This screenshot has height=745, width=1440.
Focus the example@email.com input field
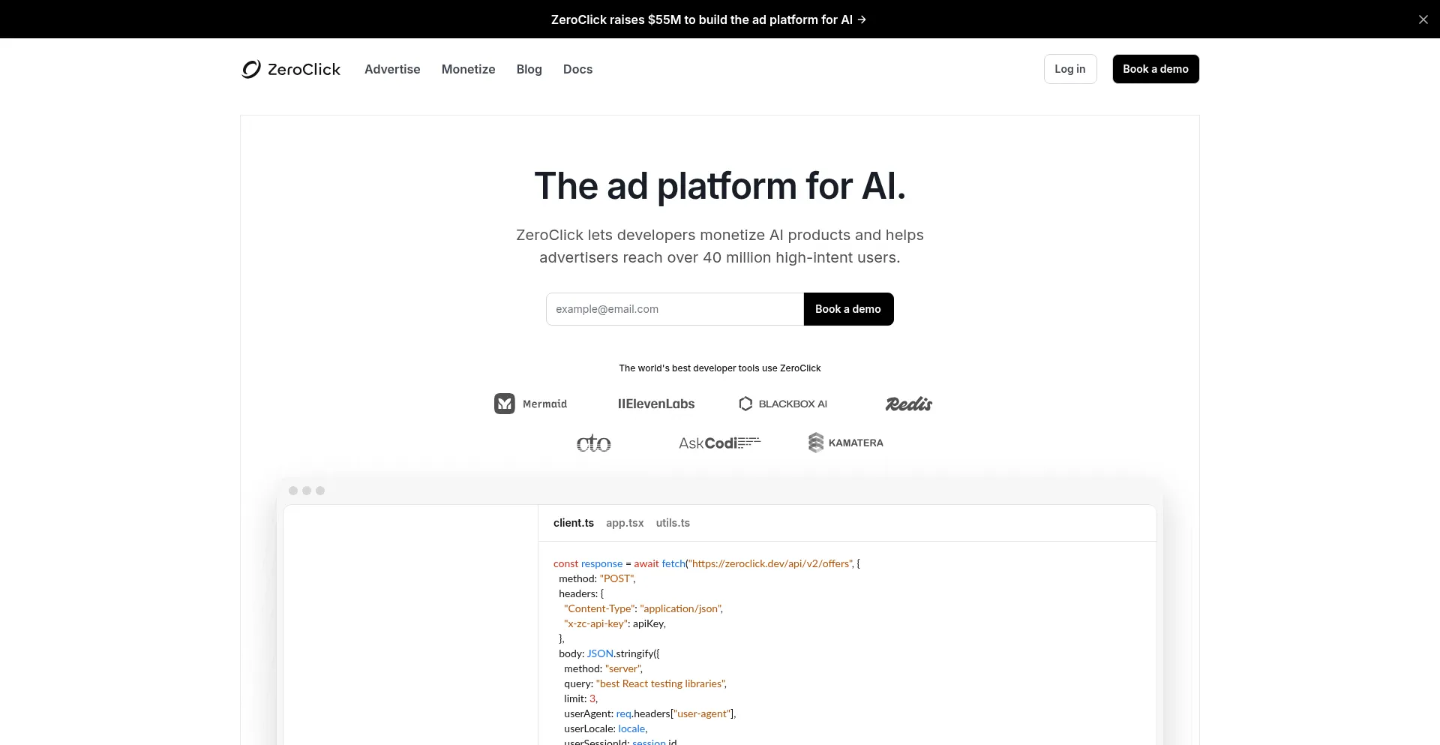pyautogui.click(x=675, y=309)
